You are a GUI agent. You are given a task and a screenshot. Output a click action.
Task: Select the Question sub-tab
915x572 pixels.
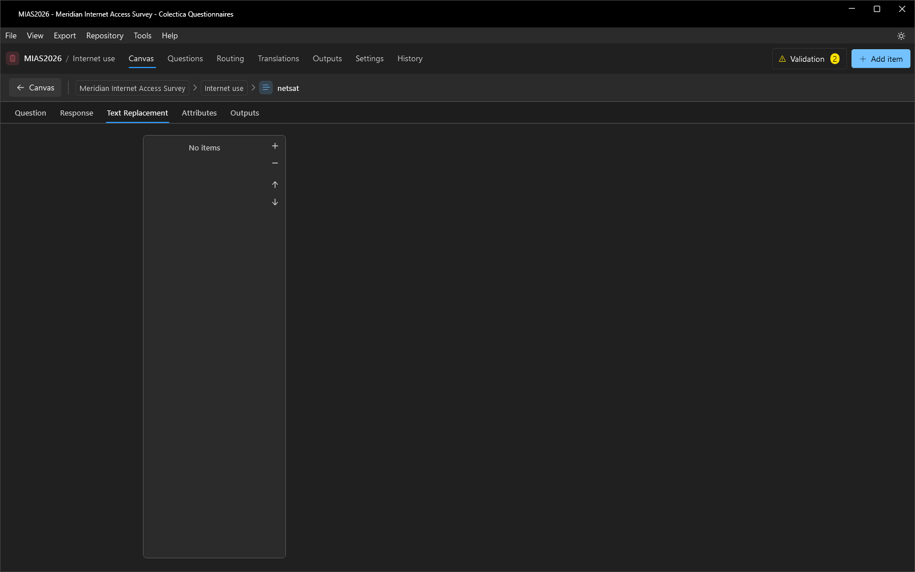click(30, 113)
